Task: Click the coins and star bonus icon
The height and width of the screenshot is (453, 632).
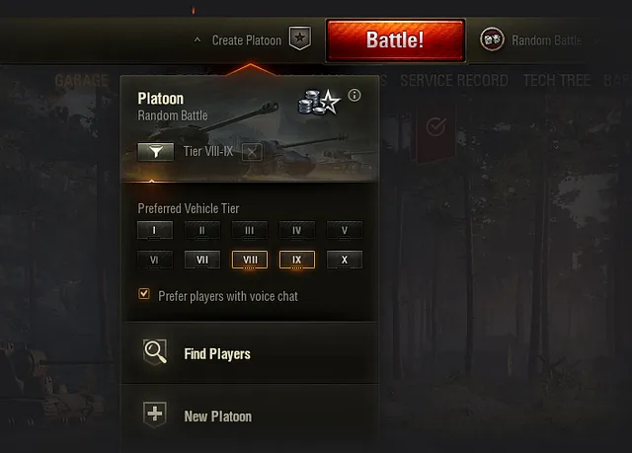Action: click(319, 102)
